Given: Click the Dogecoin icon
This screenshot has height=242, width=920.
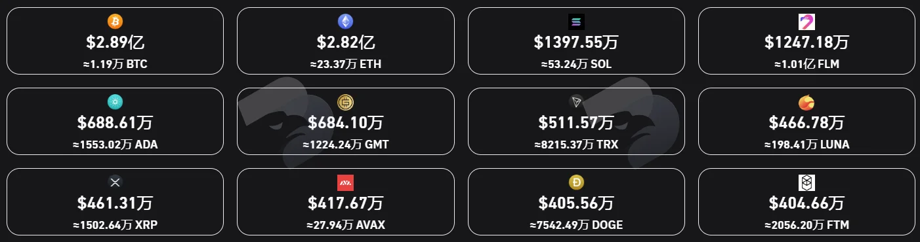Looking at the screenshot, I should click(576, 182).
